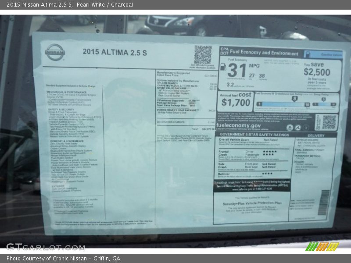Switch to the Fuel Economy and Environment header

tap(264, 51)
